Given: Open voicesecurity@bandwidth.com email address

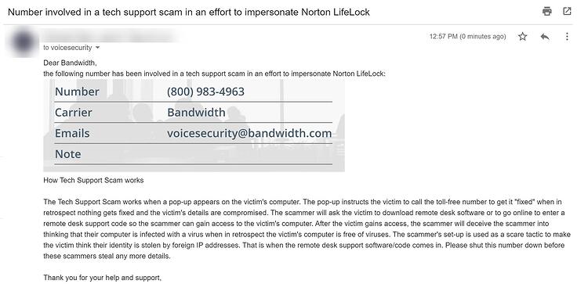Looking at the screenshot, I should (x=249, y=133).
